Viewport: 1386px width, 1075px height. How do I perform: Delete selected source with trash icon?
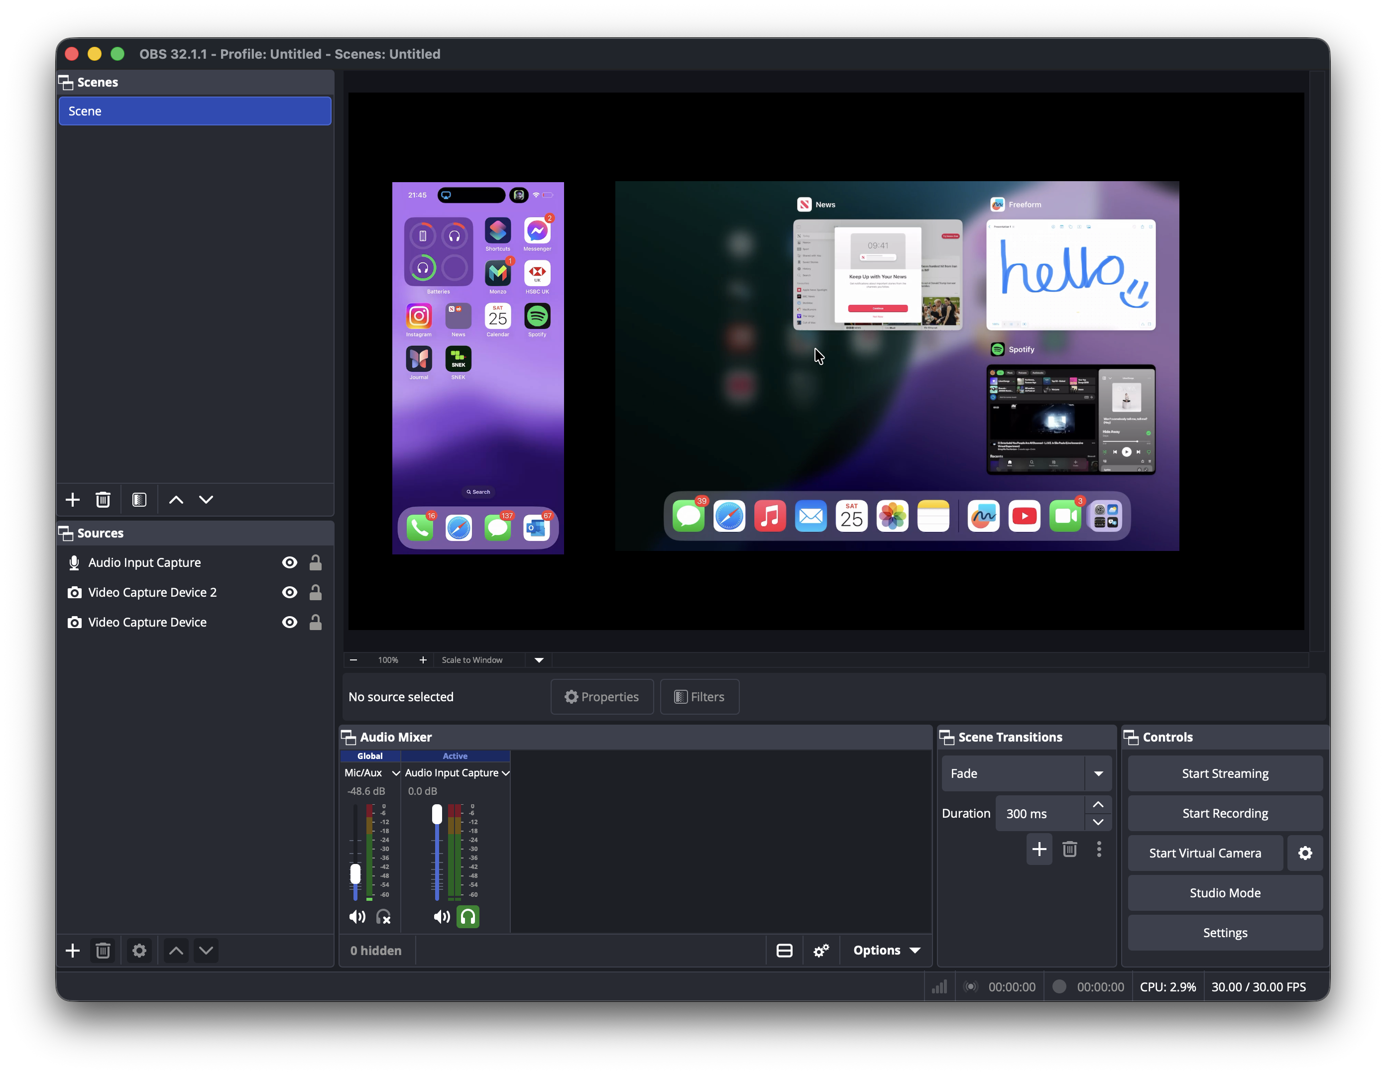[103, 950]
